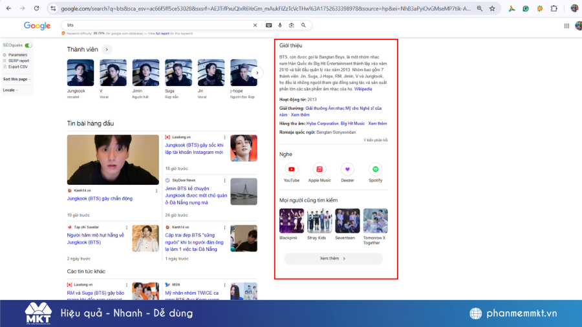This screenshot has width=582, height=327.
Task: Click the browser address bar URL
Action: tap(265, 8)
